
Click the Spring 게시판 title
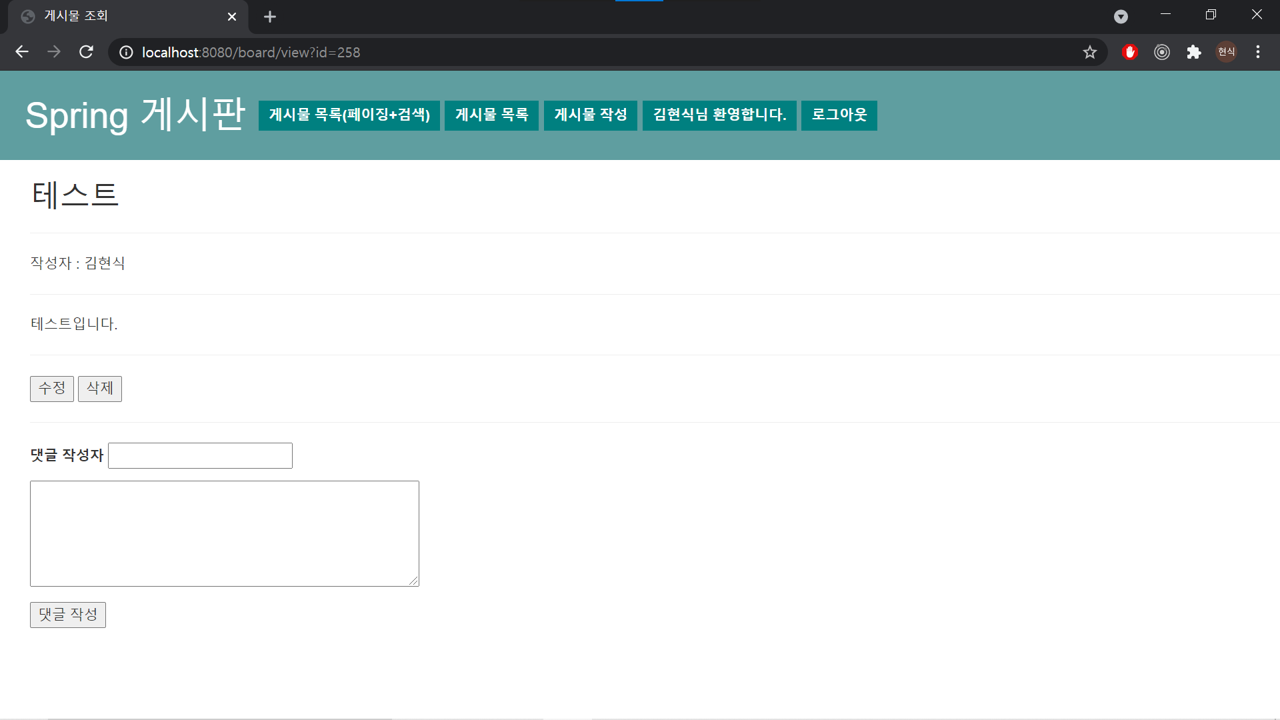click(135, 115)
